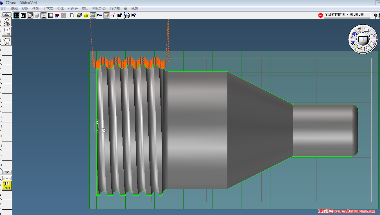The width and height of the screenshot is (380, 215).
Task: Click the empty tool slot 5
Action: pos(7,60)
